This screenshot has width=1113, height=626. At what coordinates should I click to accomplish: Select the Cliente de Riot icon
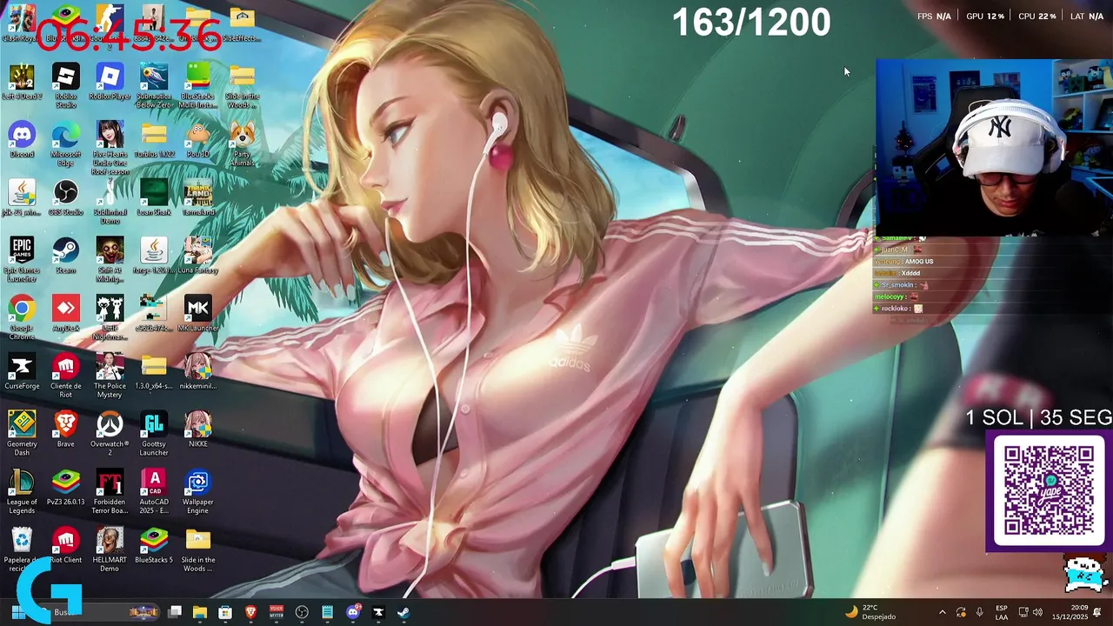click(x=66, y=376)
